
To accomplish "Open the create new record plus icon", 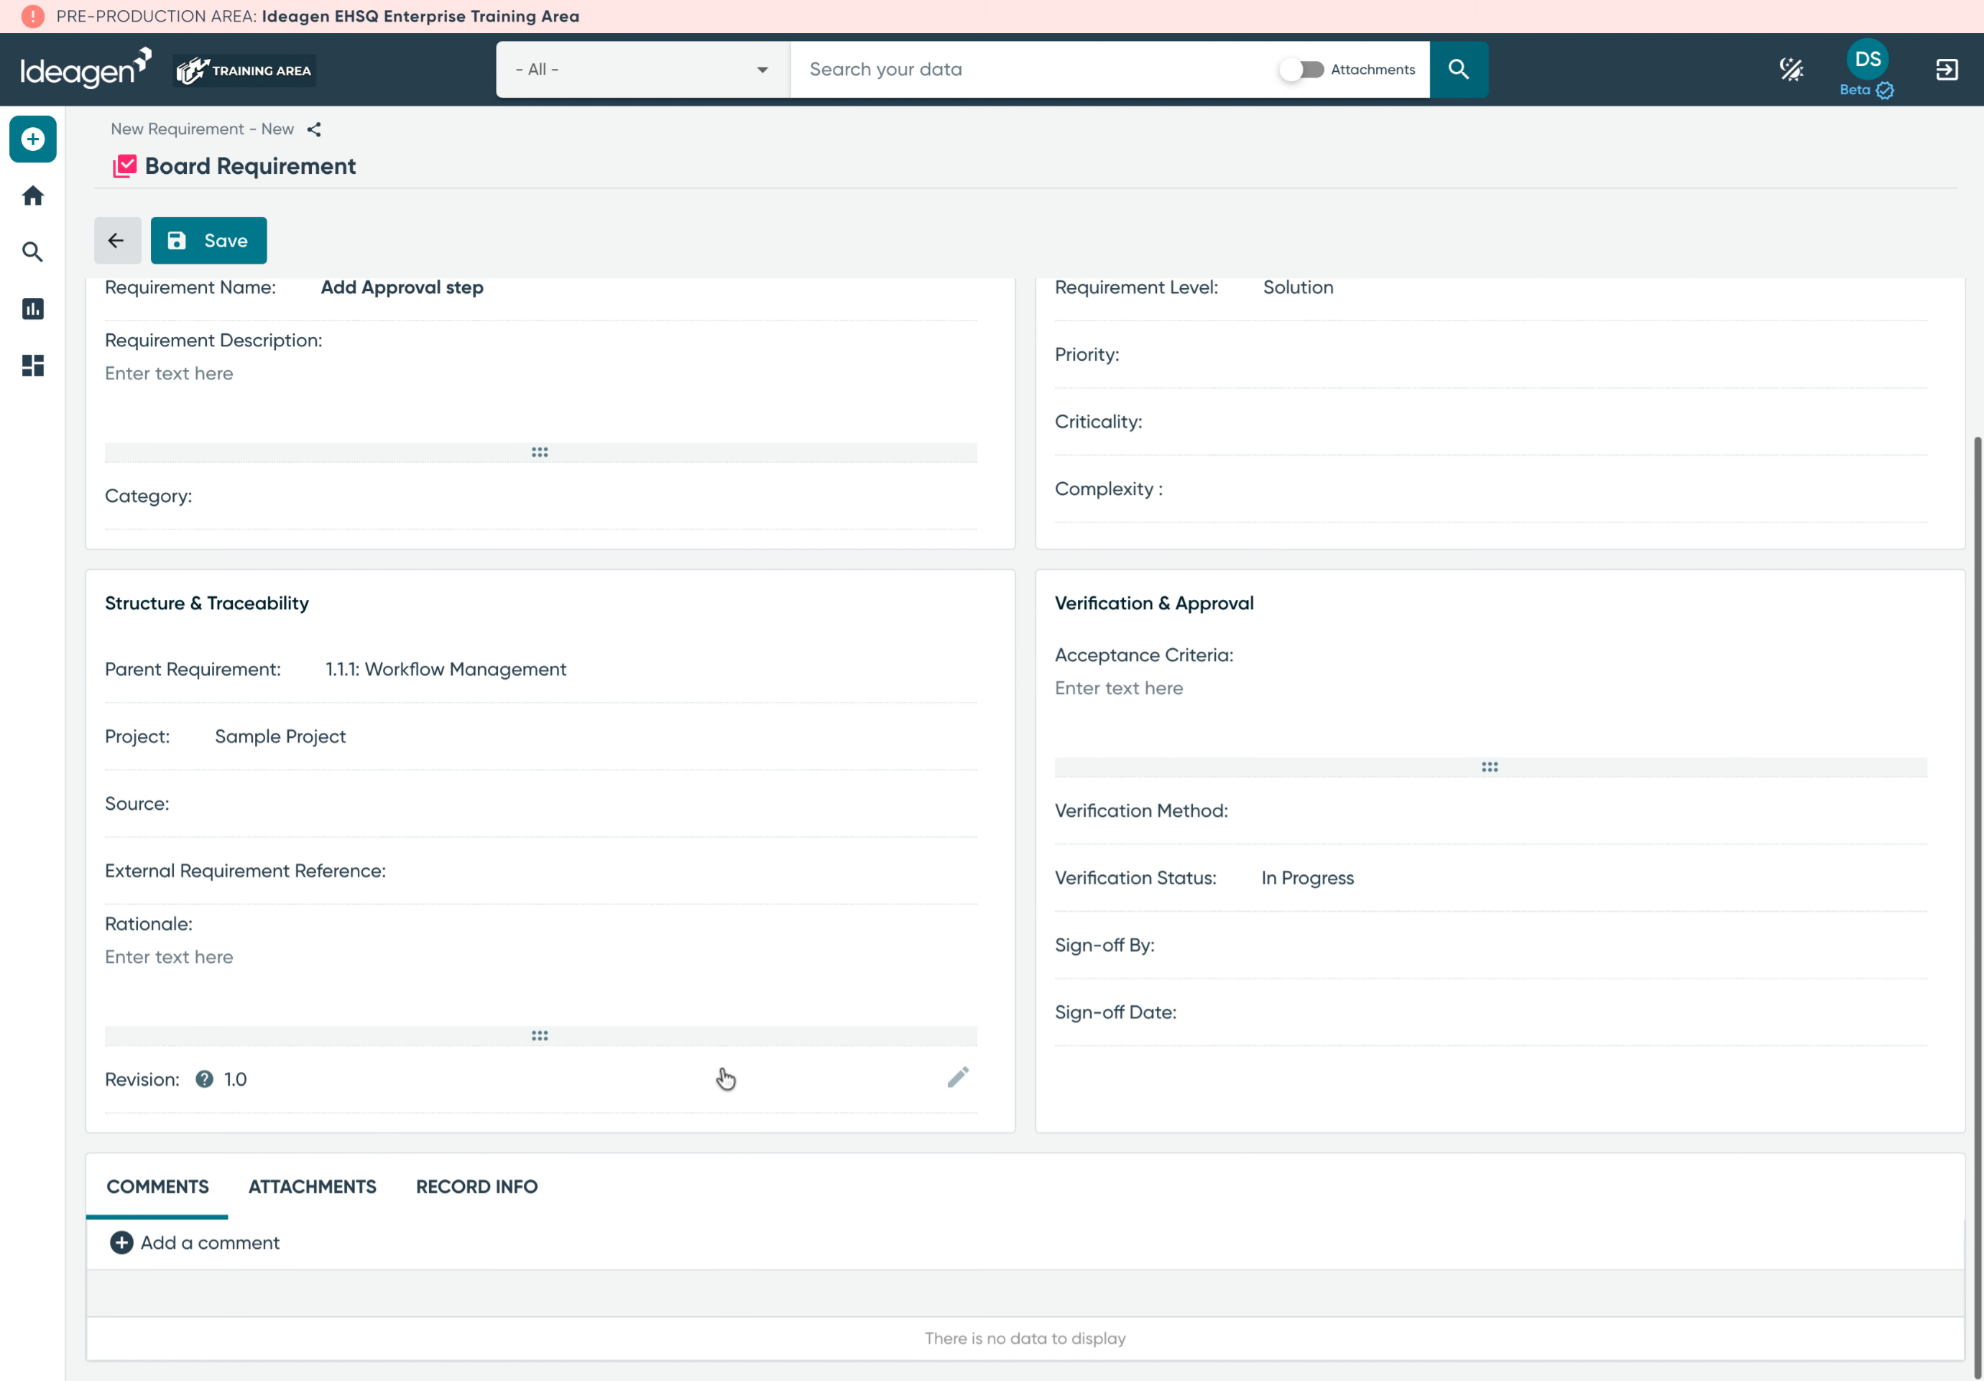I will point(33,139).
